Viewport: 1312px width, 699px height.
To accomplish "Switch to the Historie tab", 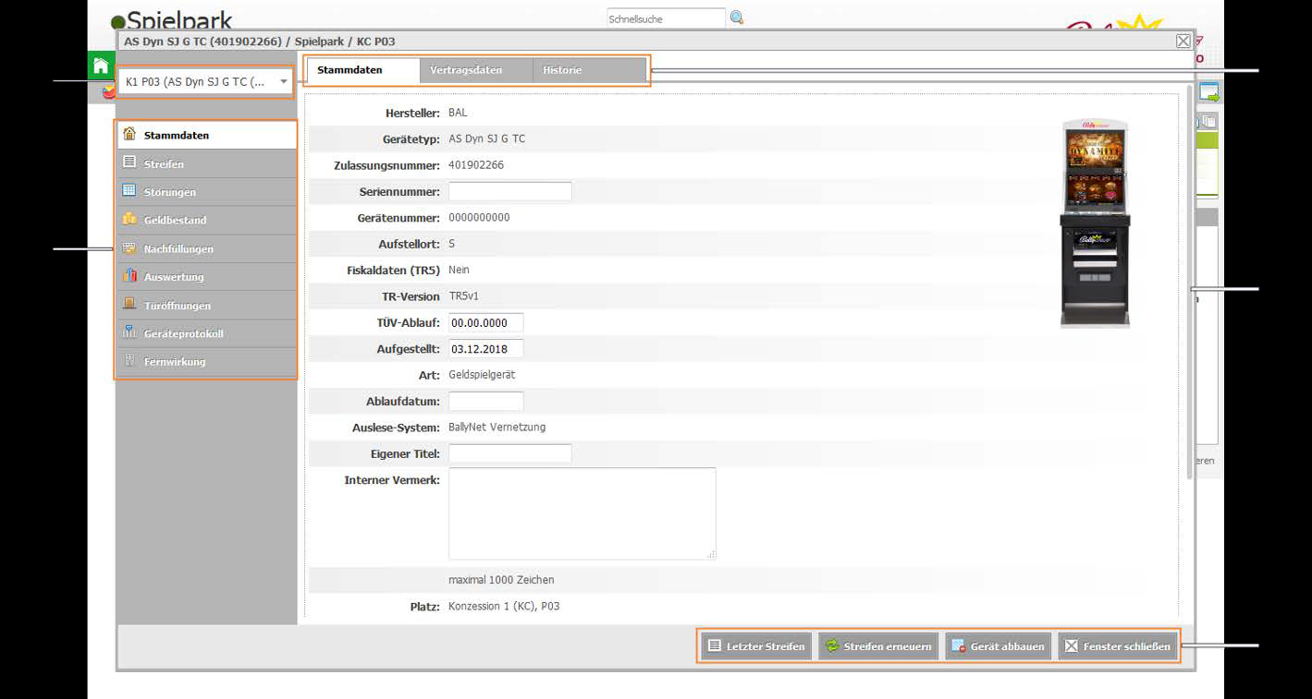I will [x=589, y=70].
